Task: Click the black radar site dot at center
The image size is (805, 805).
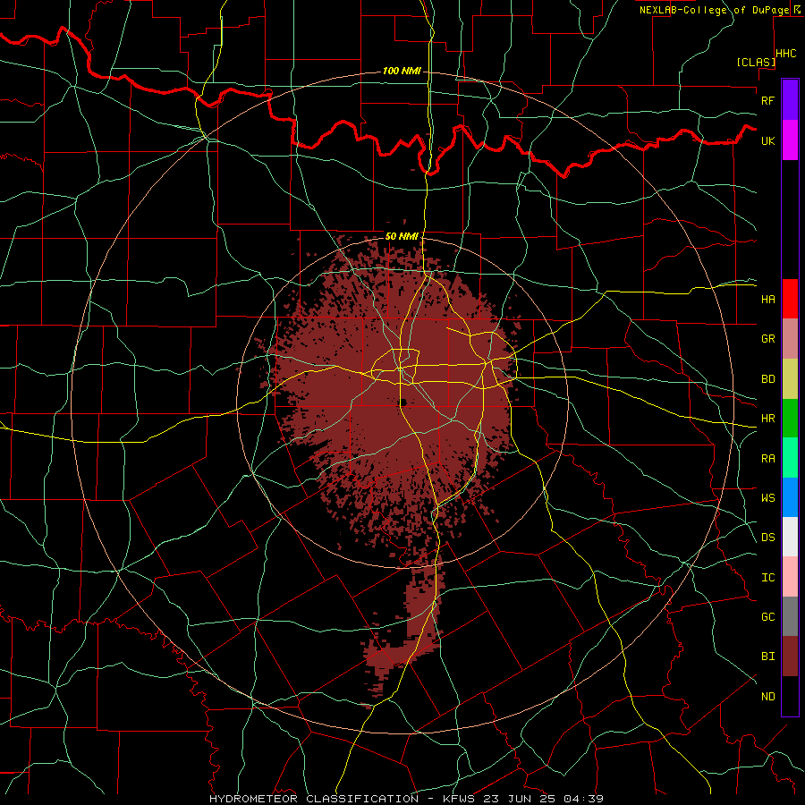Action: [x=403, y=402]
